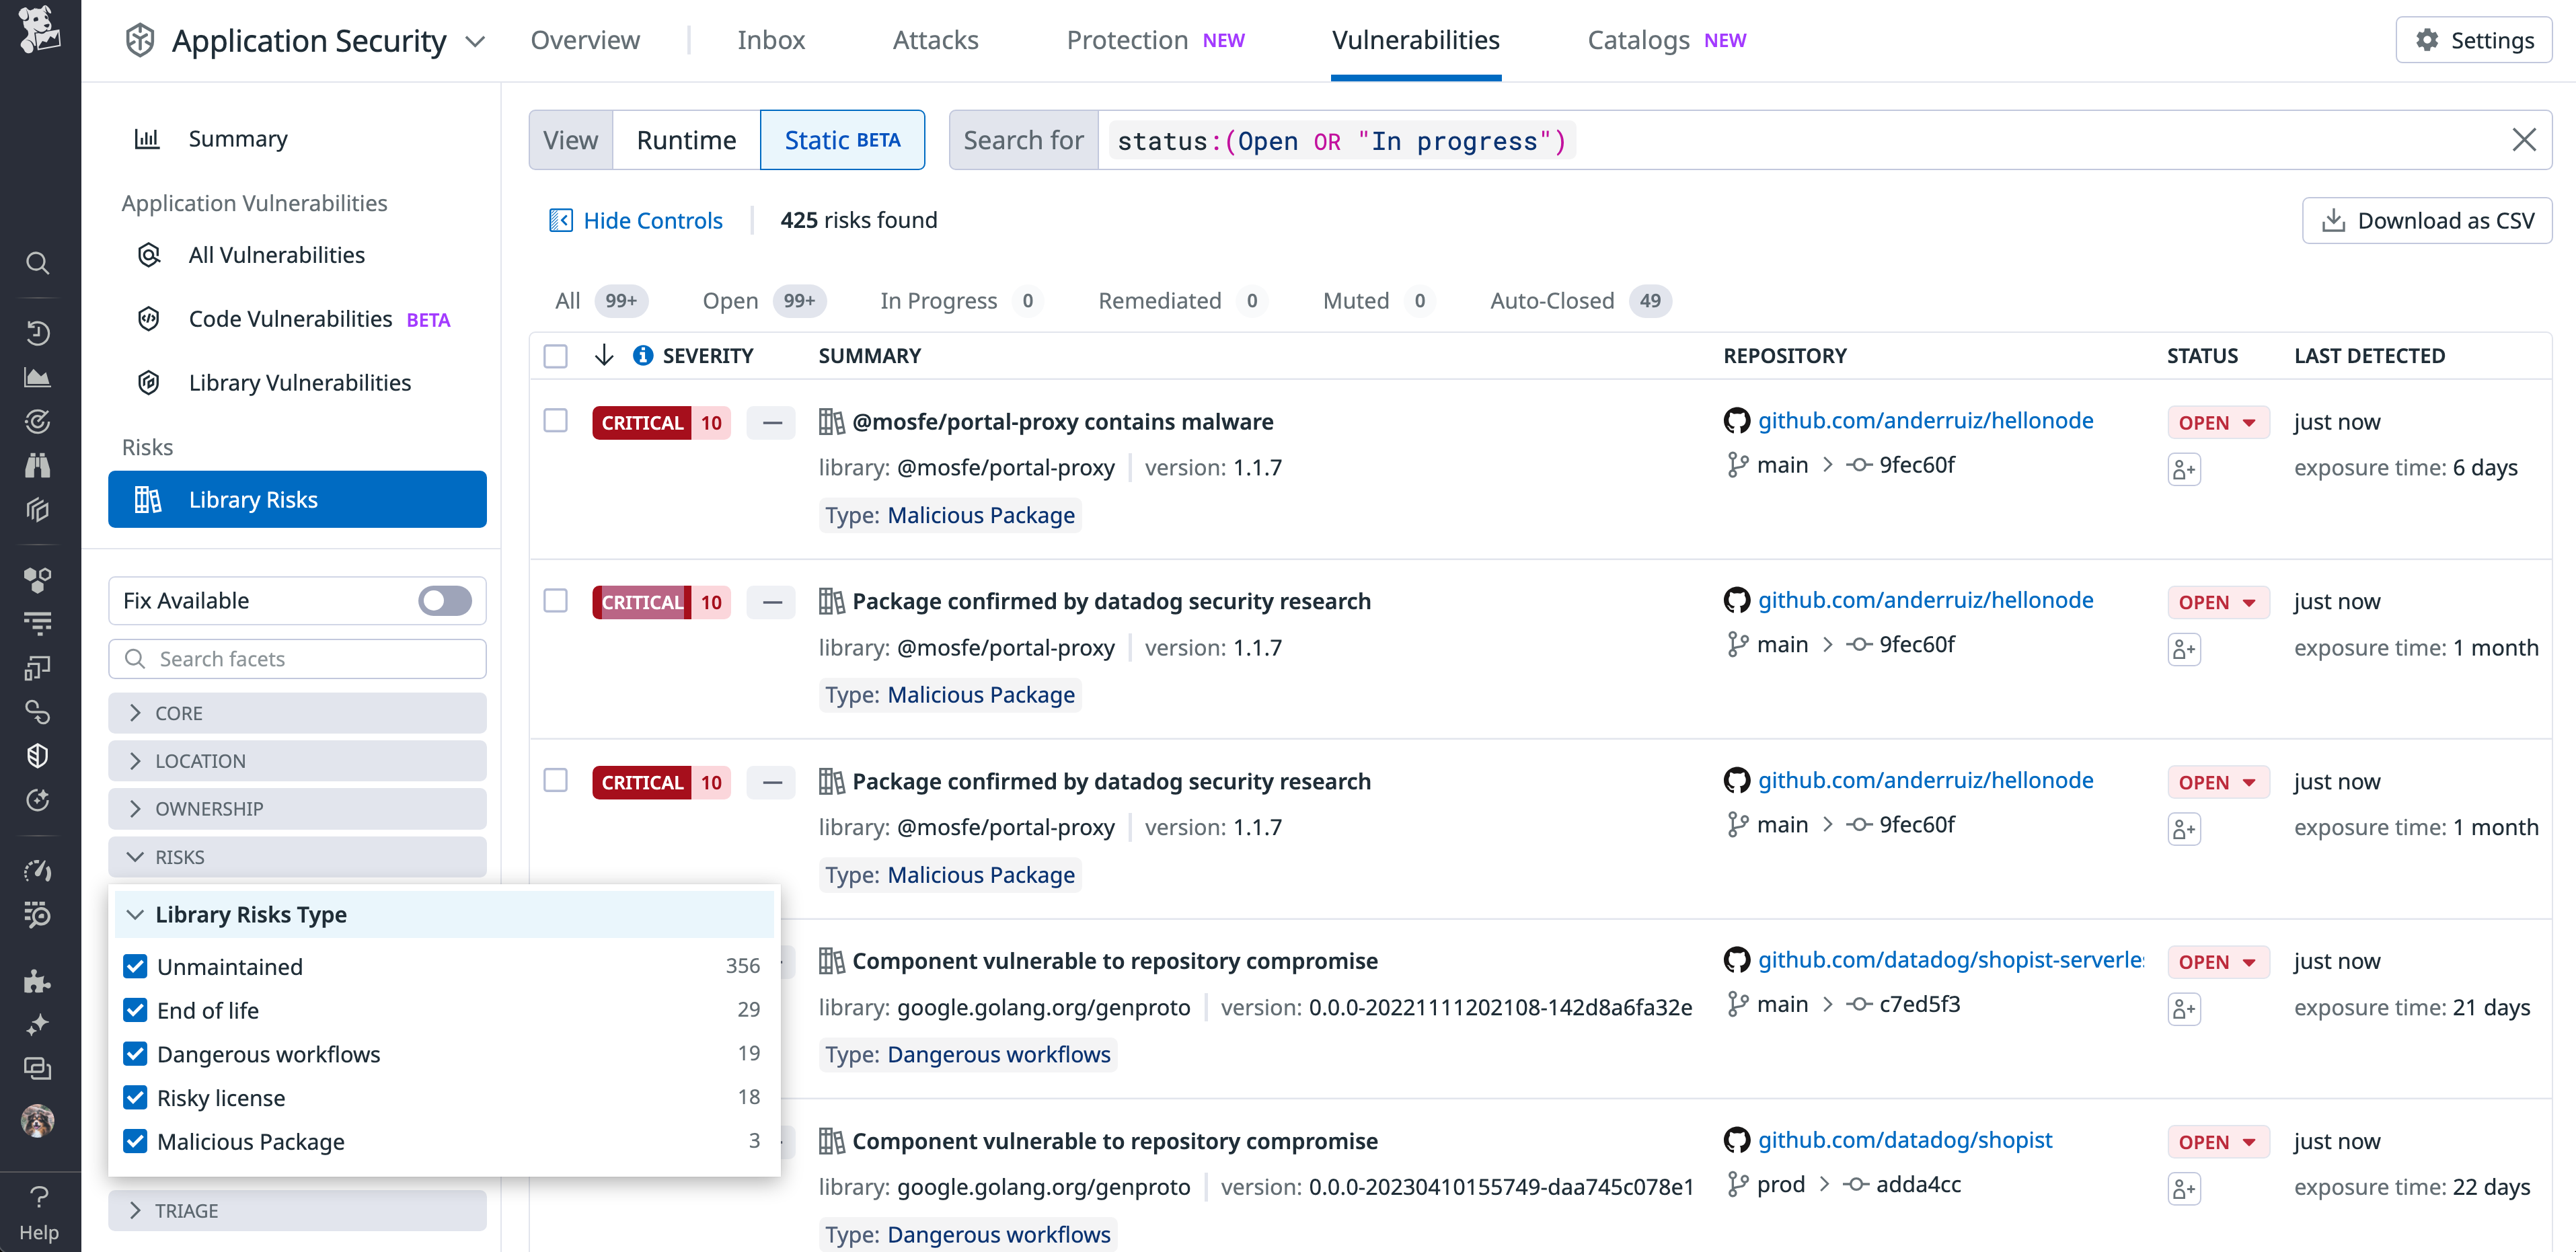Click the shield security icon in left rail

(x=38, y=755)
